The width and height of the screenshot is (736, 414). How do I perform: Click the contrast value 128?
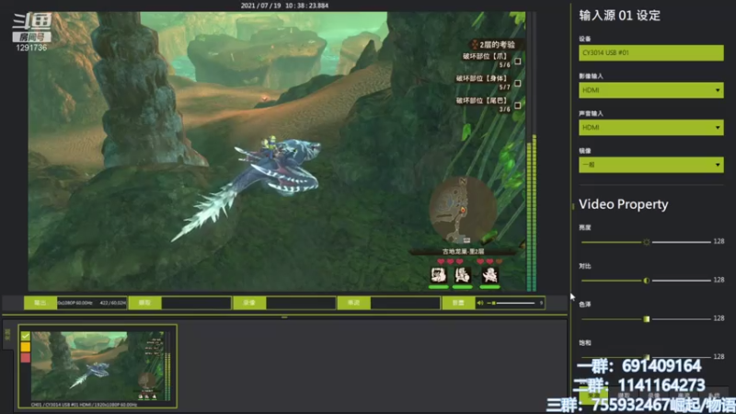[719, 280]
